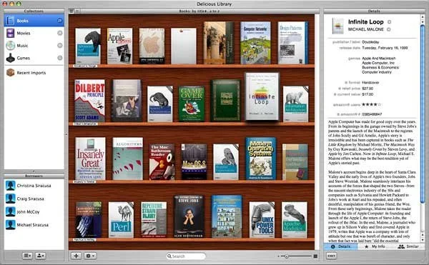
Task: Click the round icon beside Michael Malone
Action: tap(388, 29)
